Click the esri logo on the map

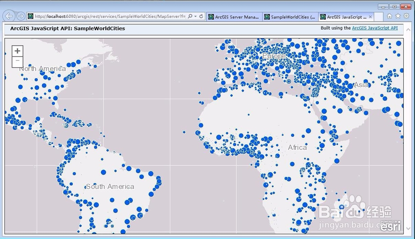click(x=391, y=225)
